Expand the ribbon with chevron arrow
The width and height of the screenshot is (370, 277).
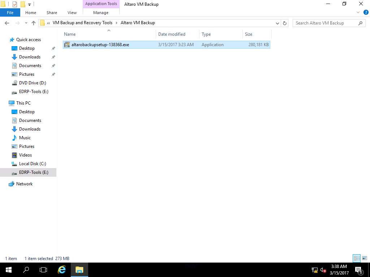[358, 13]
